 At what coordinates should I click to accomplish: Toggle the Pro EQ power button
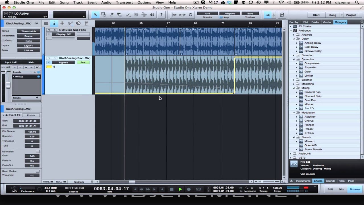pyautogui.click(x=38, y=77)
